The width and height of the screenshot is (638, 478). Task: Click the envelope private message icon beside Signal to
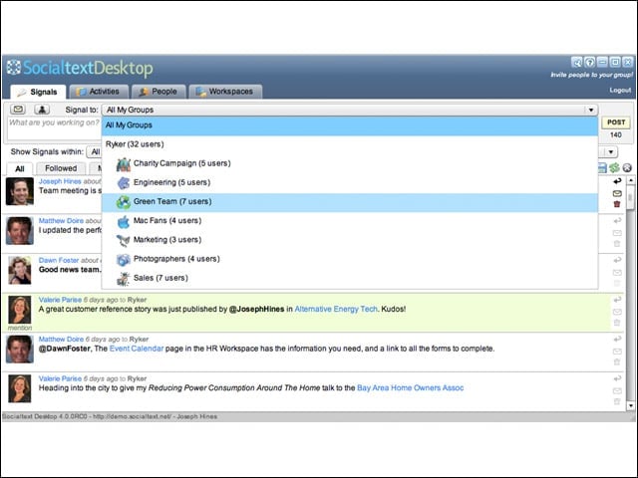pos(18,110)
